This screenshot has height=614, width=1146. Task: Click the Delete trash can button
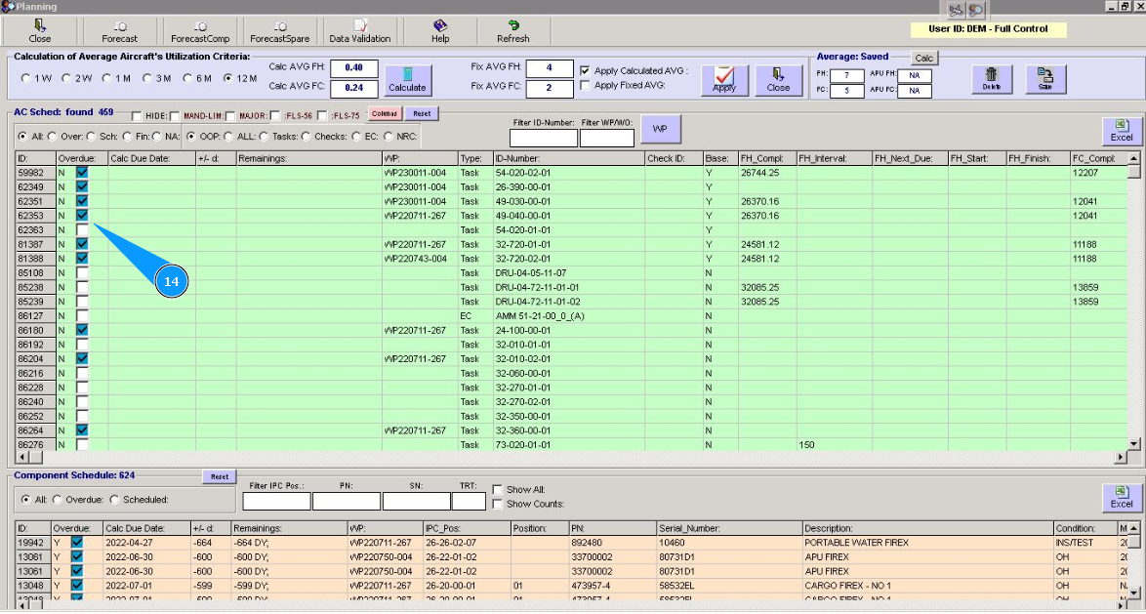point(991,79)
